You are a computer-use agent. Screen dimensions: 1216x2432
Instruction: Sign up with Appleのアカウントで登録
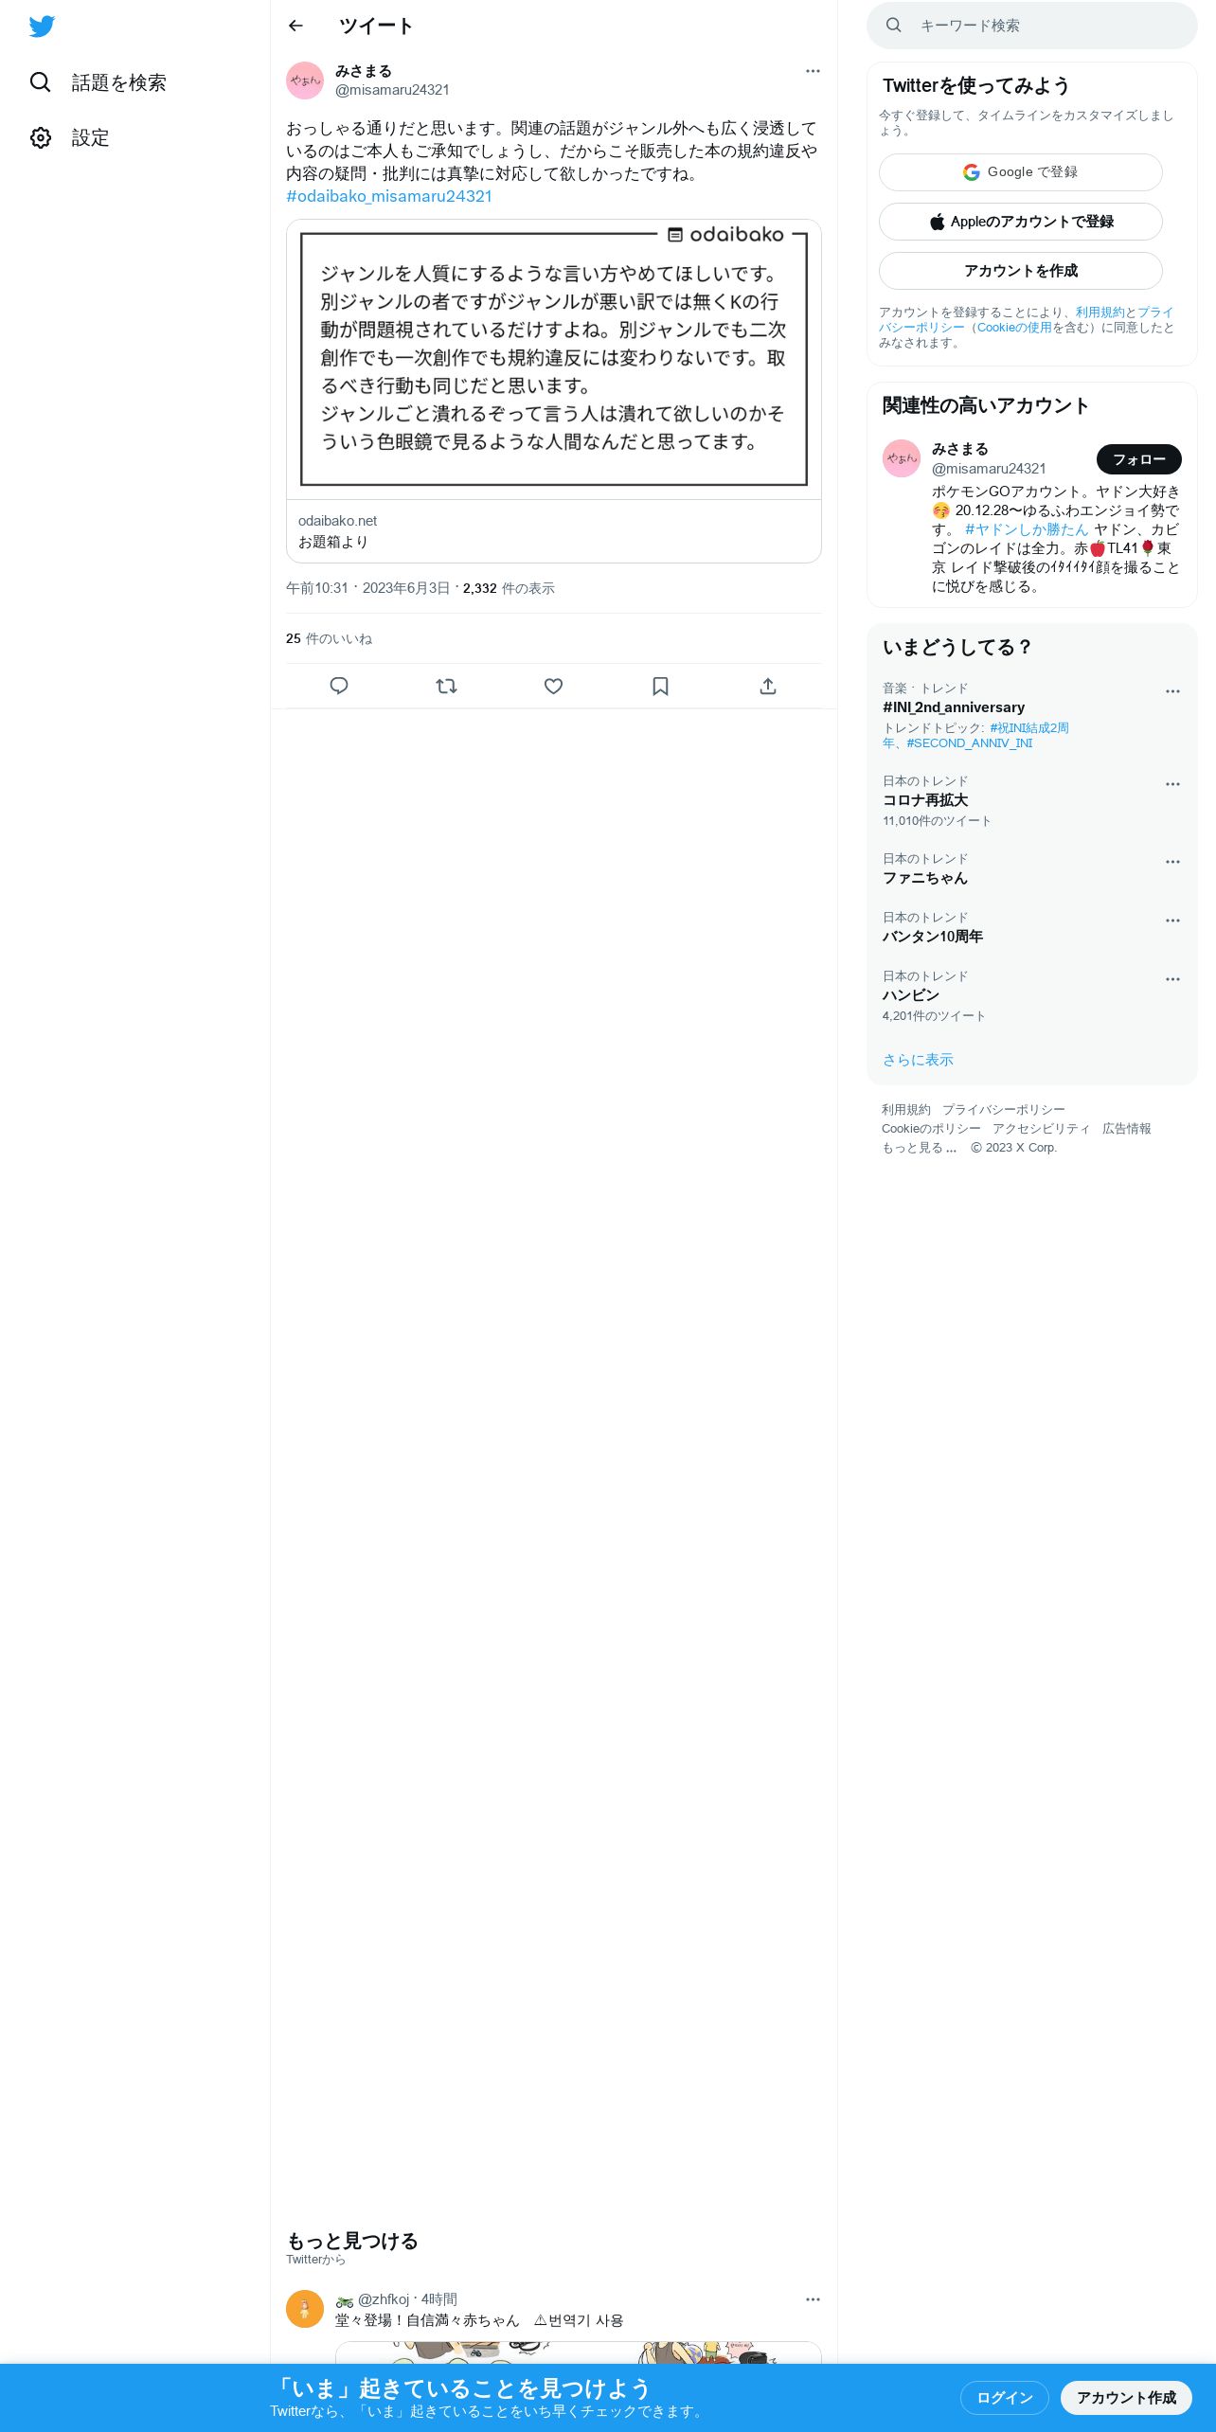pos(1021,222)
